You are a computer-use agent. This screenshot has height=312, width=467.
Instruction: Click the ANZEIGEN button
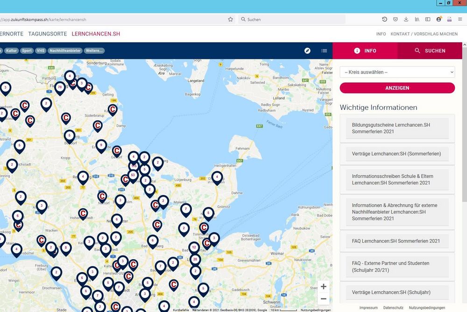click(397, 88)
